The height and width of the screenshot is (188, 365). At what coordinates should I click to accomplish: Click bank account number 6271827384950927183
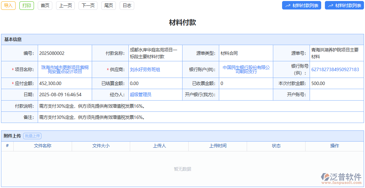click(335, 69)
